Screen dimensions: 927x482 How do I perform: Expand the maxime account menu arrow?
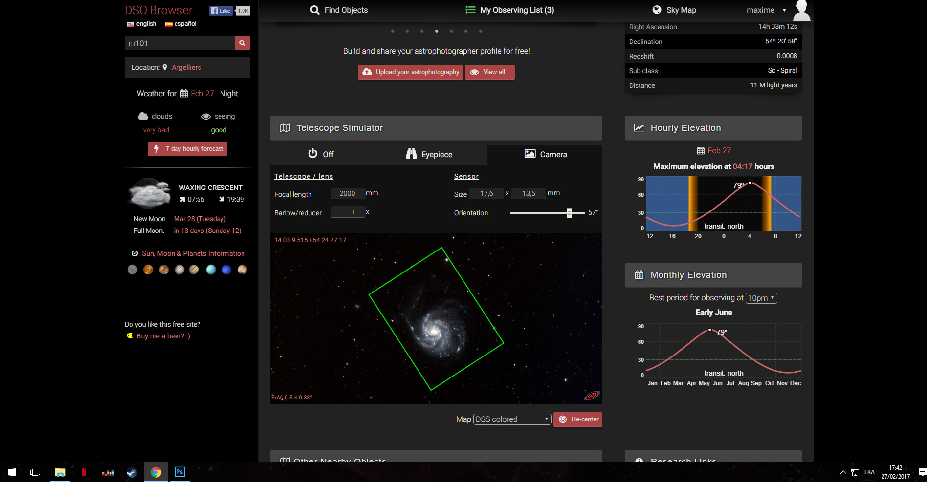click(784, 10)
